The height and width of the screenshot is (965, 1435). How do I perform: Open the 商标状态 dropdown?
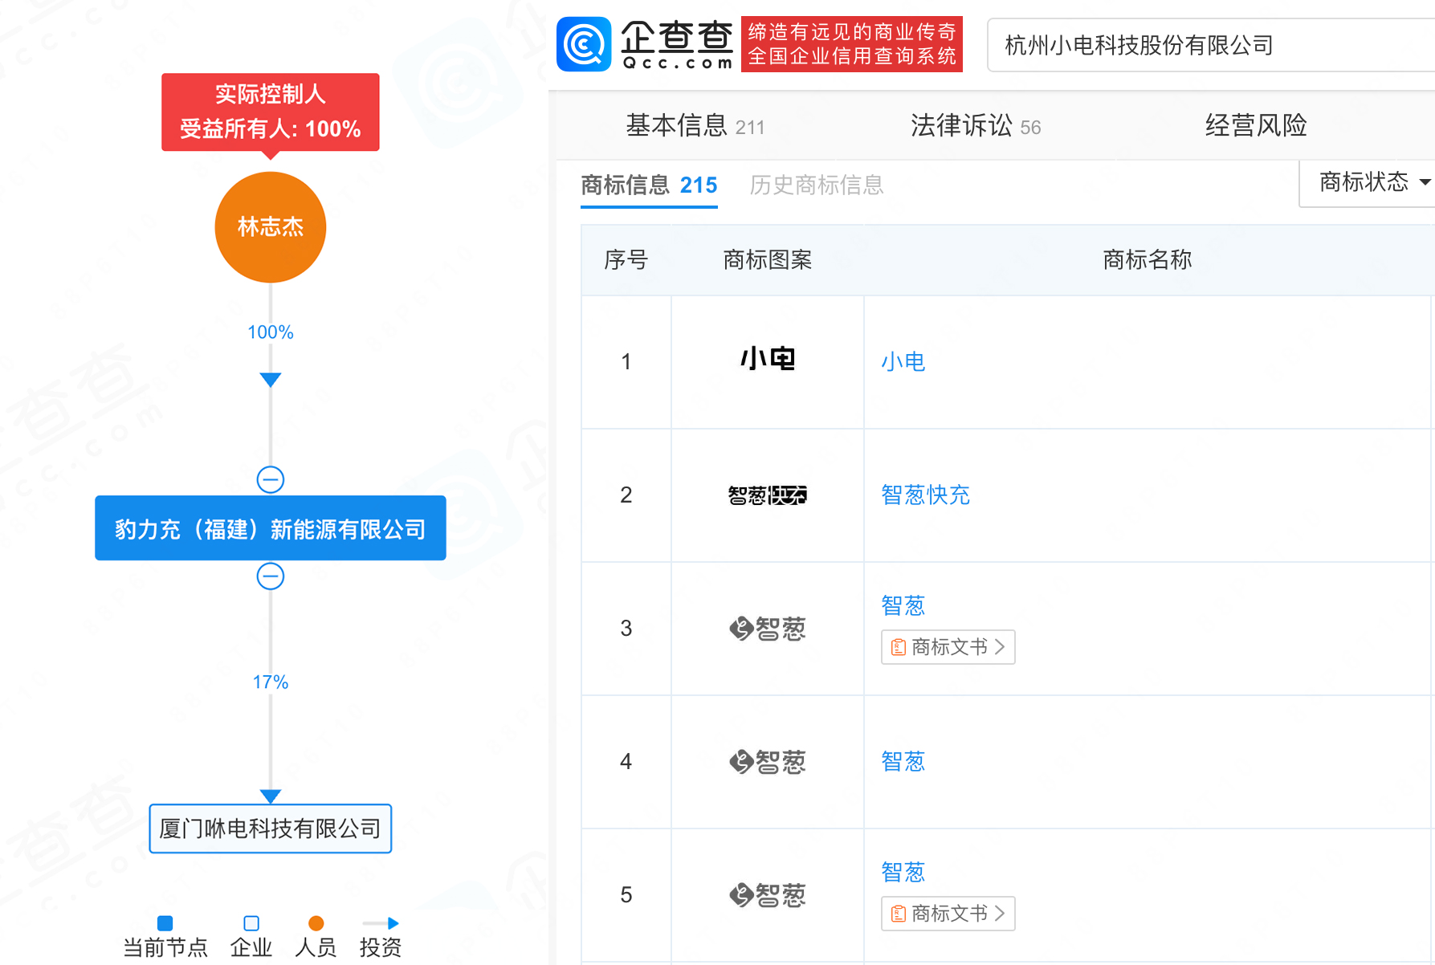point(1373,182)
